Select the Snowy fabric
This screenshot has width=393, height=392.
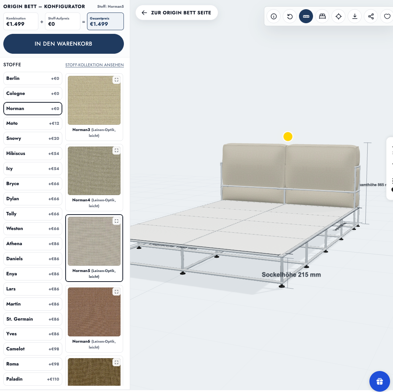point(33,138)
